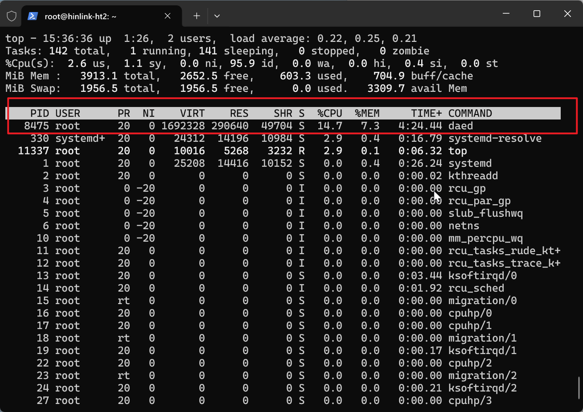Click the PID column header
Viewport: 583px width, 412px height.
[x=39, y=113]
